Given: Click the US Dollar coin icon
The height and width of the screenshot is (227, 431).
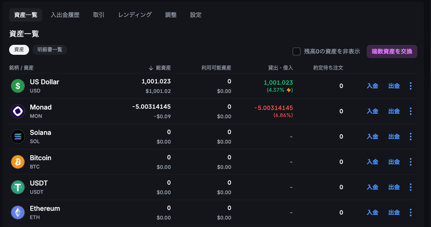Looking at the screenshot, I should tap(18, 86).
